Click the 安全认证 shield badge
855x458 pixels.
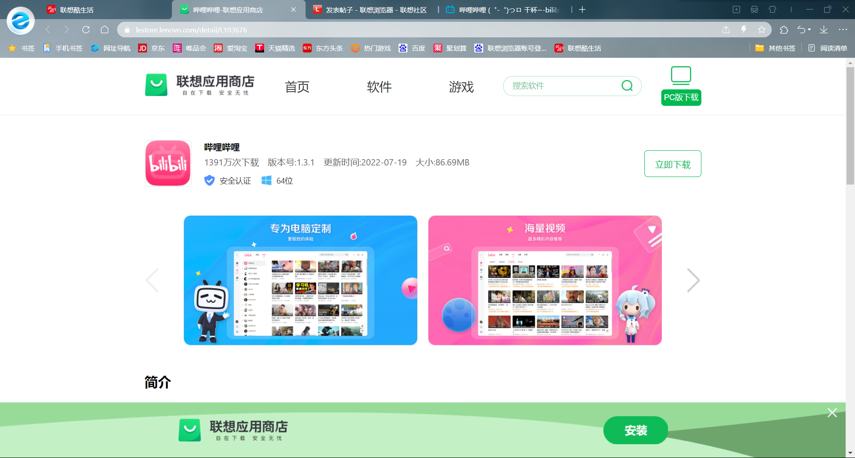click(x=228, y=181)
